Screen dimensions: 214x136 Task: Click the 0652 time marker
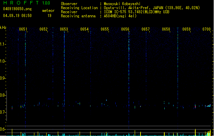44,29
